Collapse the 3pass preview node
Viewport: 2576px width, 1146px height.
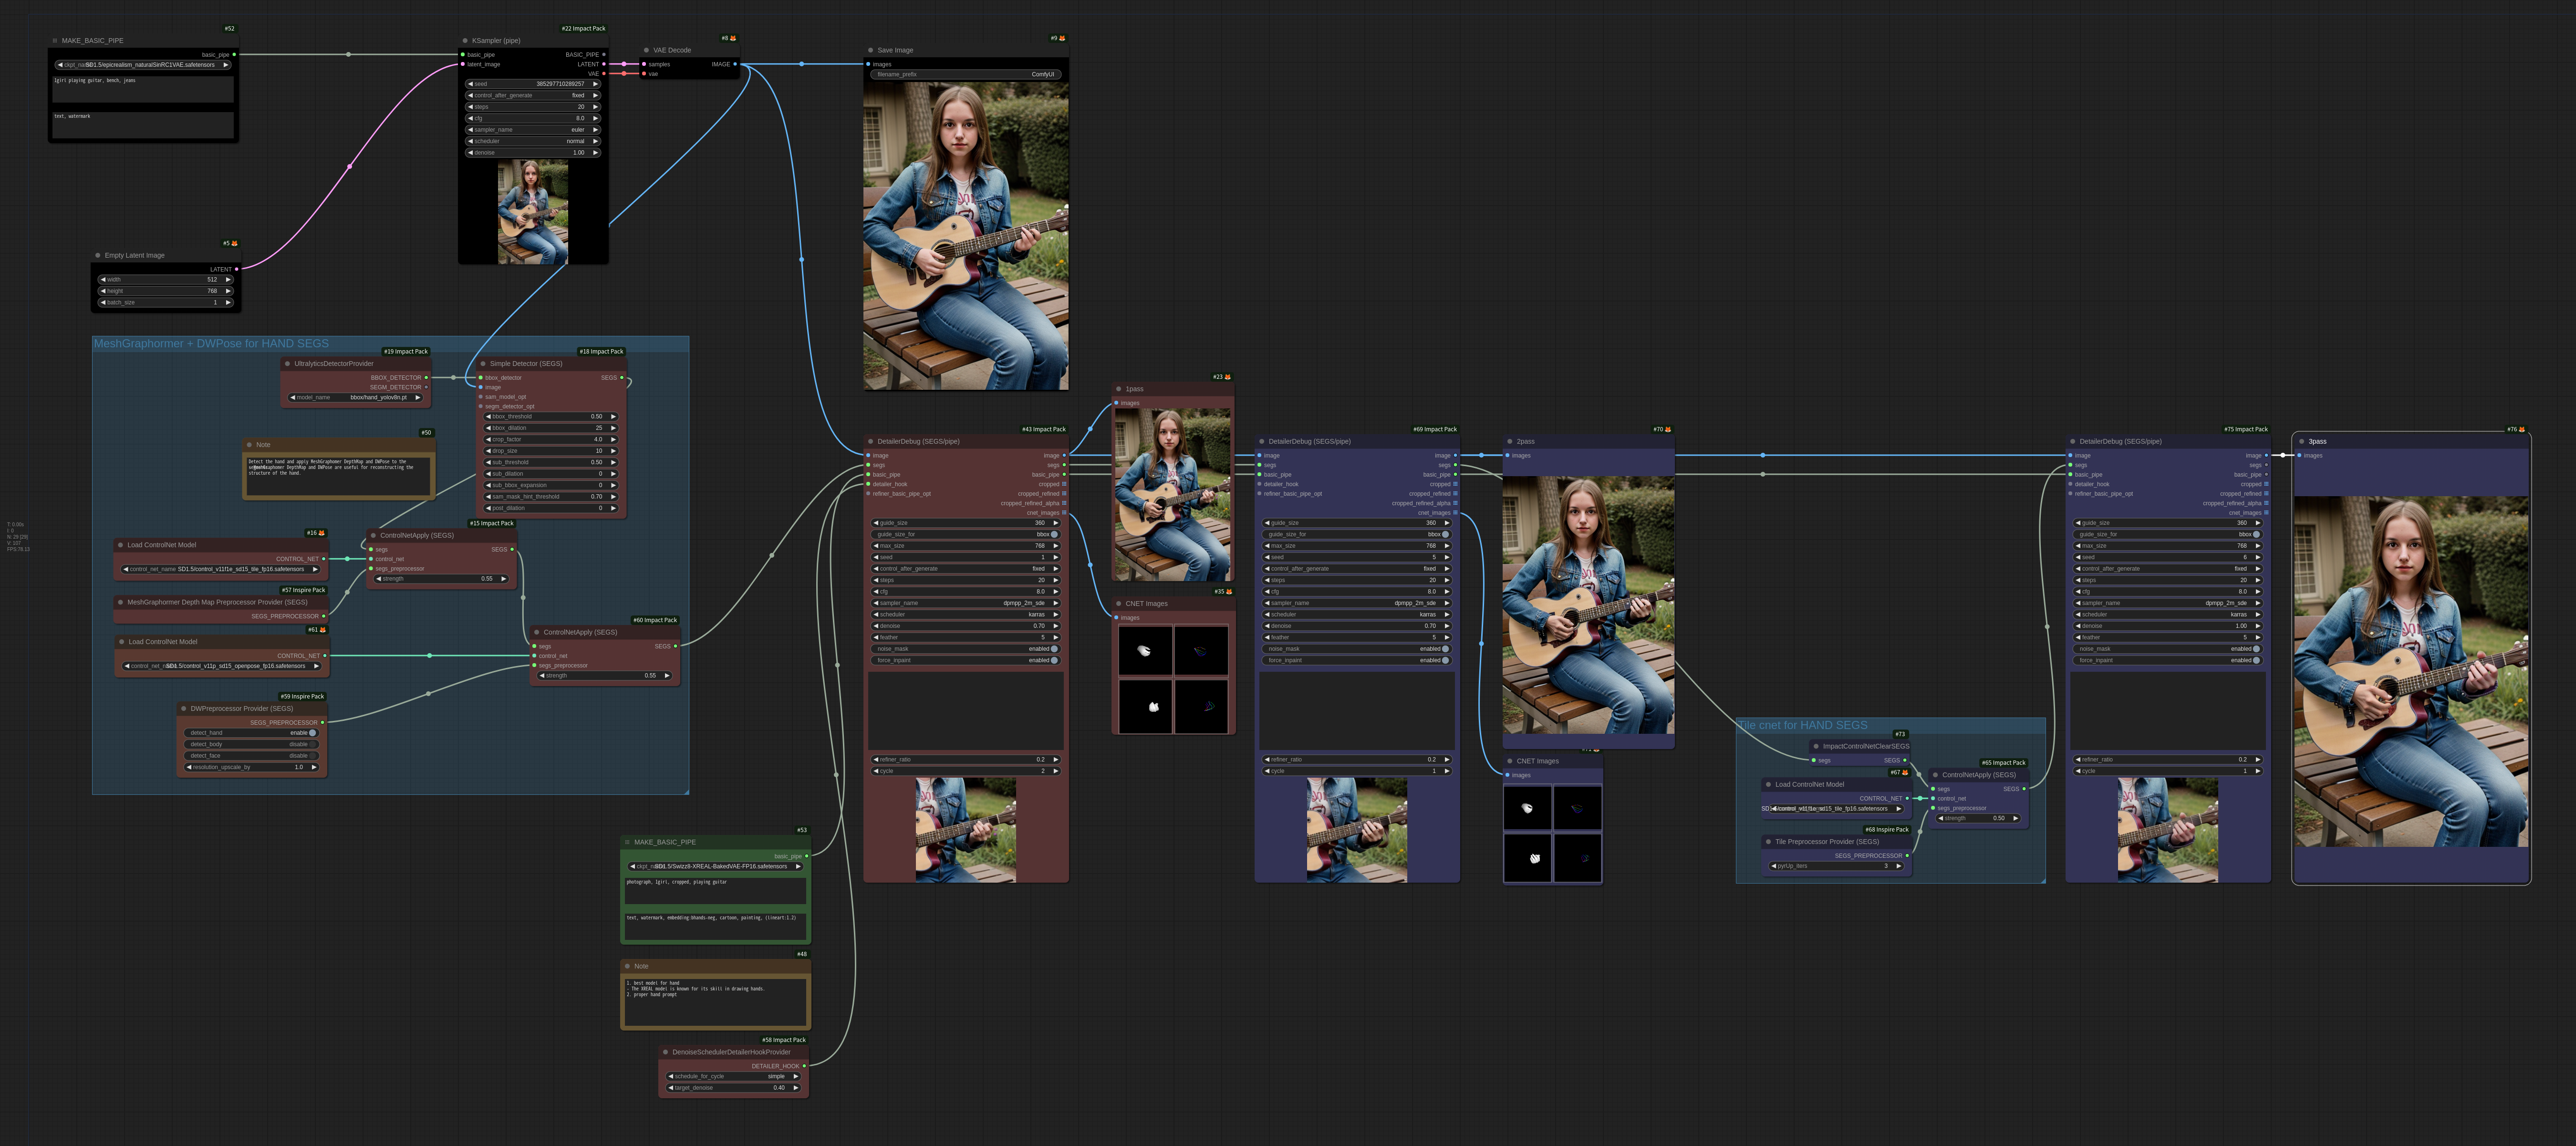(2301, 441)
